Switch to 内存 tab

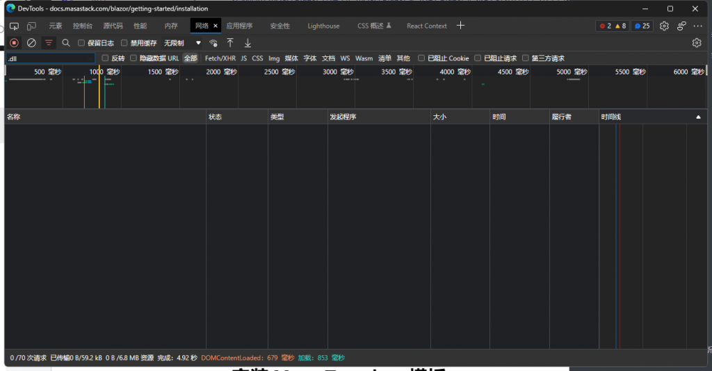(x=171, y=26)
